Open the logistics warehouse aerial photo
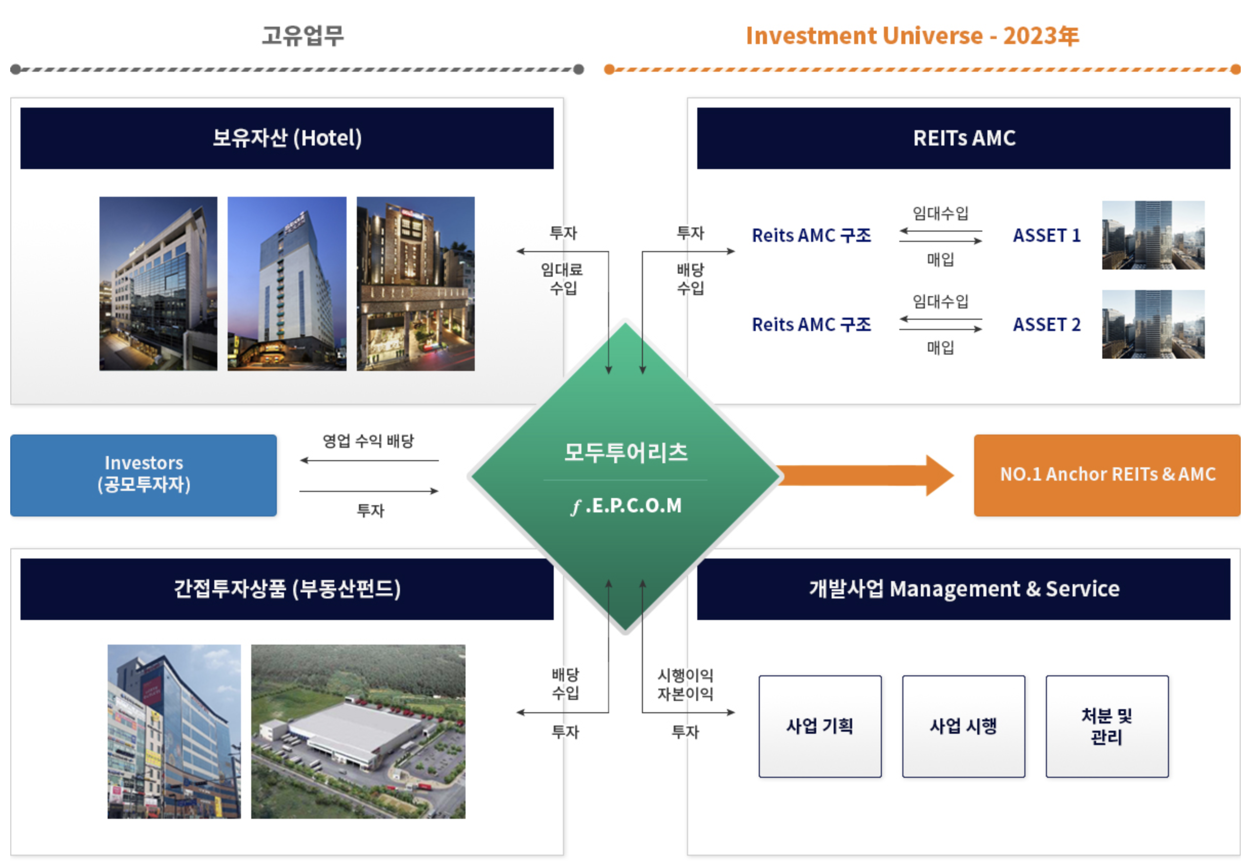The height and width of the screenshot is (868, 1251). click(x=358, y=731)
